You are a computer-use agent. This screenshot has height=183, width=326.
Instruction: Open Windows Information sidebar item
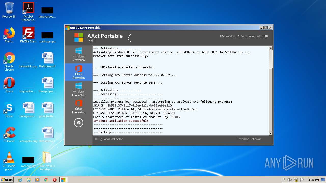click(78, 89)
